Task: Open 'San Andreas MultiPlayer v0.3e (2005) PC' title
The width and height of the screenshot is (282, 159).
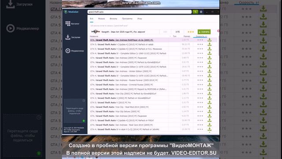Action: (x=122, y=40)
